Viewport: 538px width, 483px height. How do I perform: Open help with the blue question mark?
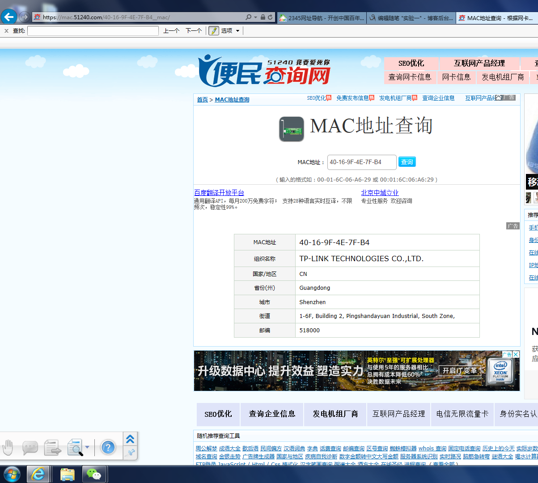[x=108, y=447]
